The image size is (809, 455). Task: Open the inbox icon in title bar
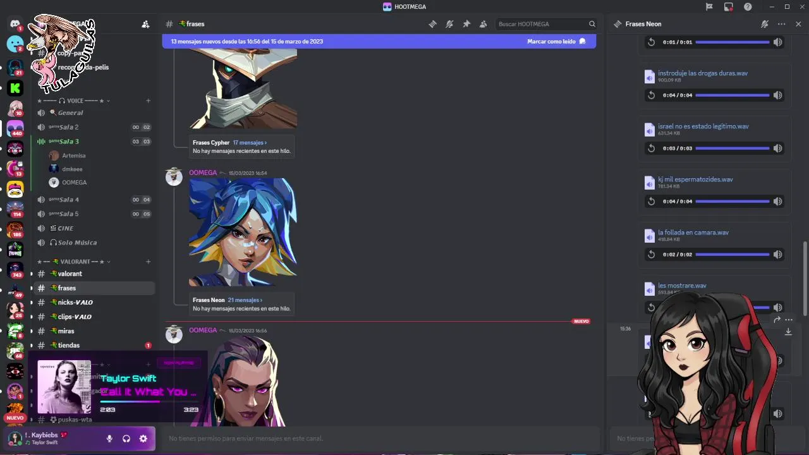[x=729, y=7]
